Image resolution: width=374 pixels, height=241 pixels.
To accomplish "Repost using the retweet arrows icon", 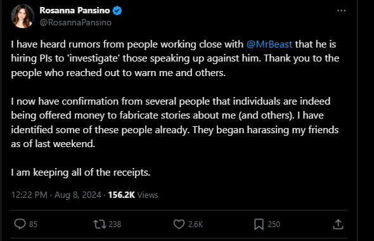I will 100,225.
